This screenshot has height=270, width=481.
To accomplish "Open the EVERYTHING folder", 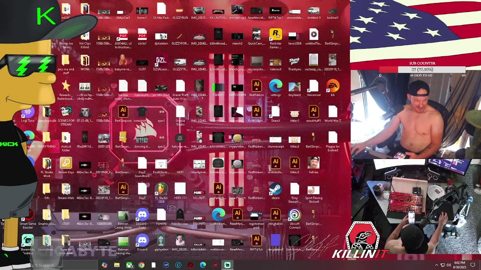I will tap(47, 138).
